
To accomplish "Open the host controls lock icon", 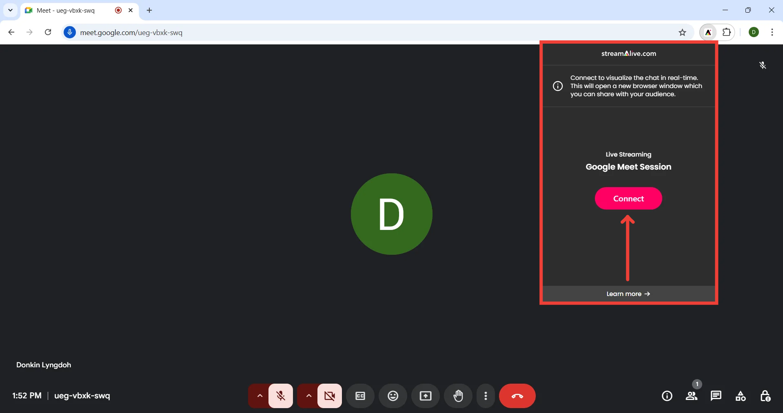I will click(x=765, y=396).
